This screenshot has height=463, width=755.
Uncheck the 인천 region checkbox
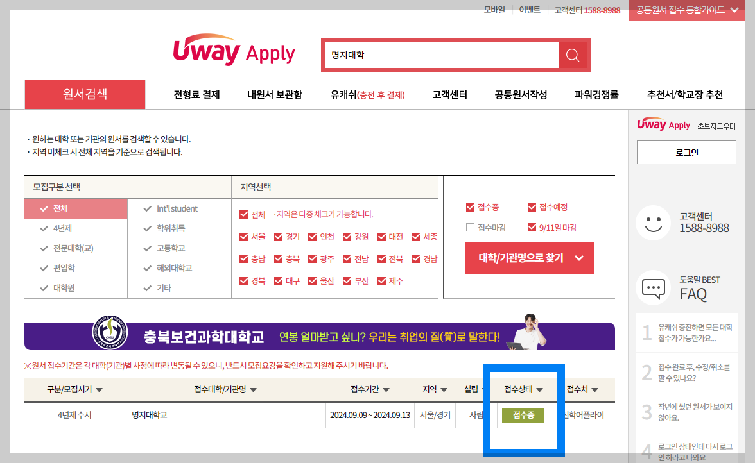313,237
